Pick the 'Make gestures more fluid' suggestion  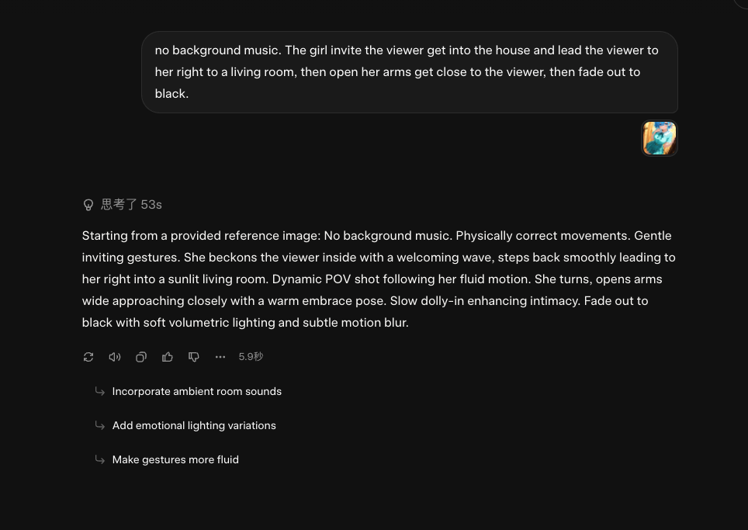pos(175,460)
